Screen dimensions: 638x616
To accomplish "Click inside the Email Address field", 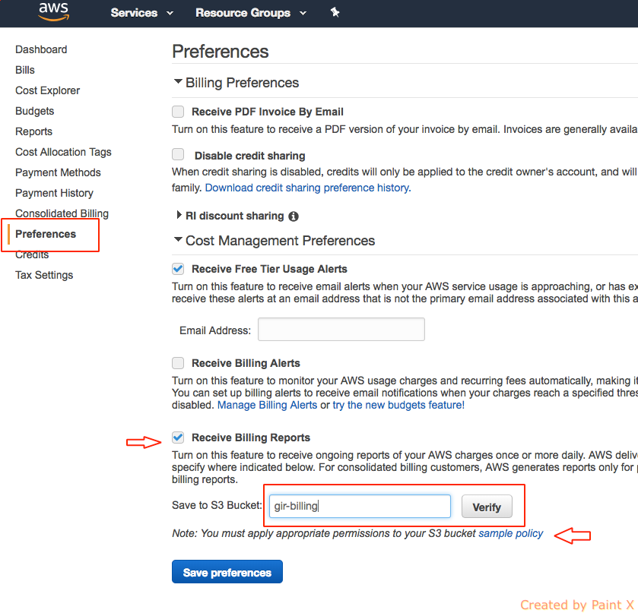I will (341, 329).
